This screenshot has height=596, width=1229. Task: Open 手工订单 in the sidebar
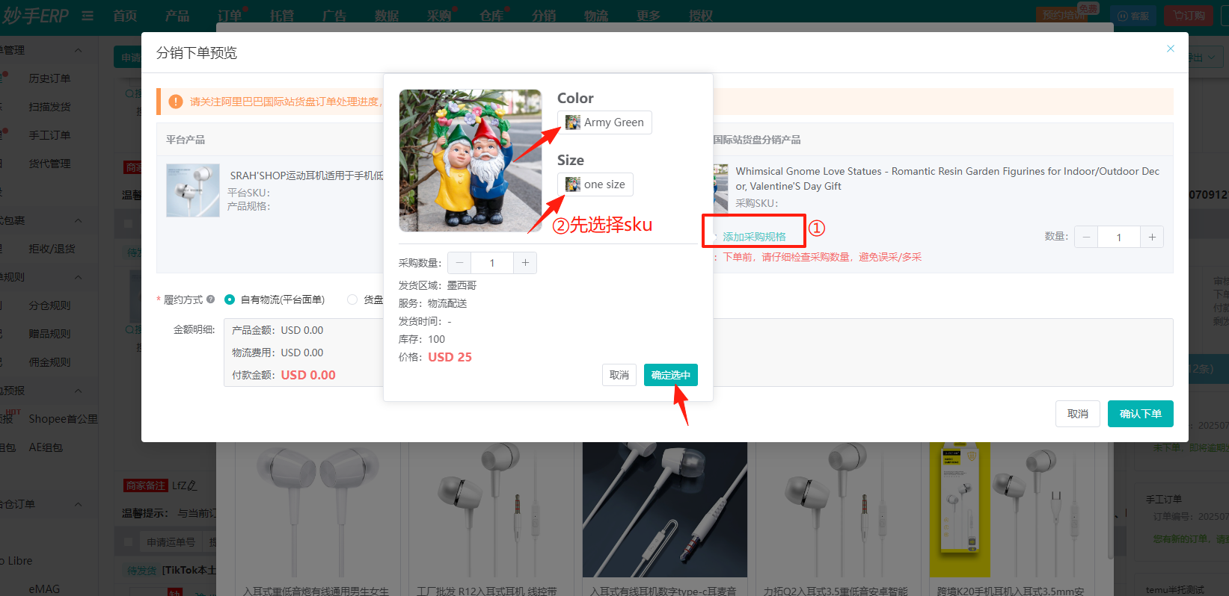pos(49,135)
